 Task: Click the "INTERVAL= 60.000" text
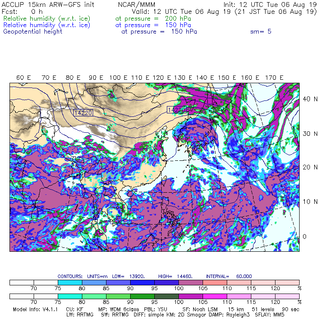(x=229, y=276)
